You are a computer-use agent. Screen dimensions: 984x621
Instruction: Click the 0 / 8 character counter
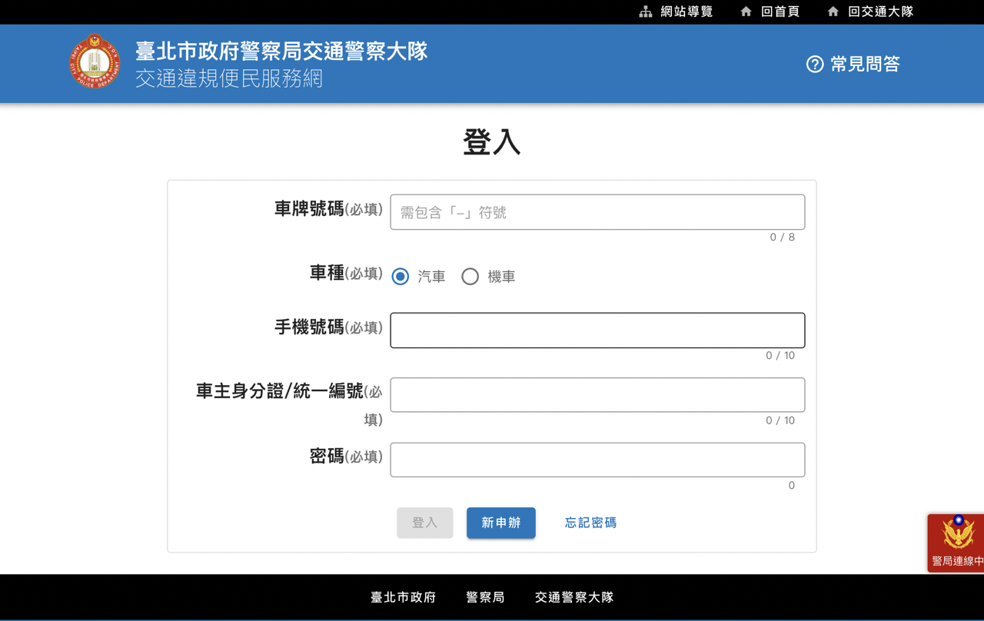click(x=783, y=237)
